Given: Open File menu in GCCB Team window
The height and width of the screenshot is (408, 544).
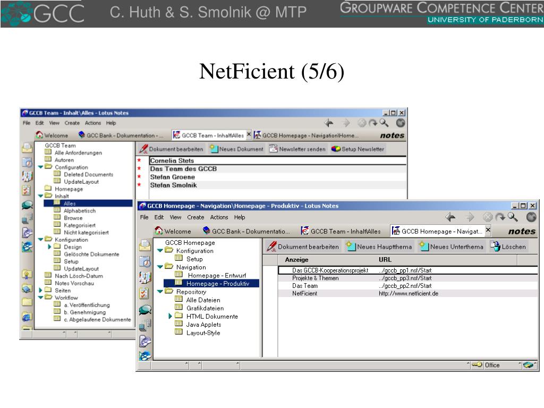Looking at the screenshot, I should 27,123.
